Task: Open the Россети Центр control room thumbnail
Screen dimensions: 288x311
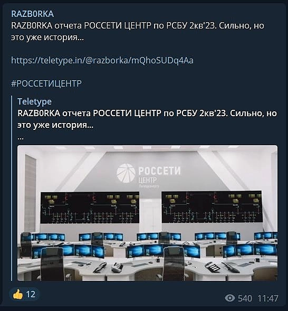Action: (147, 213)
